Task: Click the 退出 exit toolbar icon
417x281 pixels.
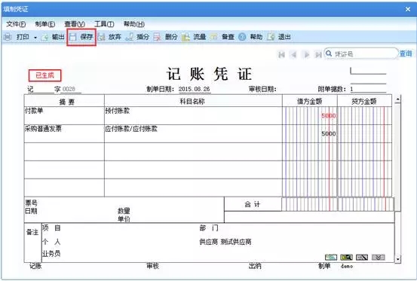Action: click(x=271, y=37)
